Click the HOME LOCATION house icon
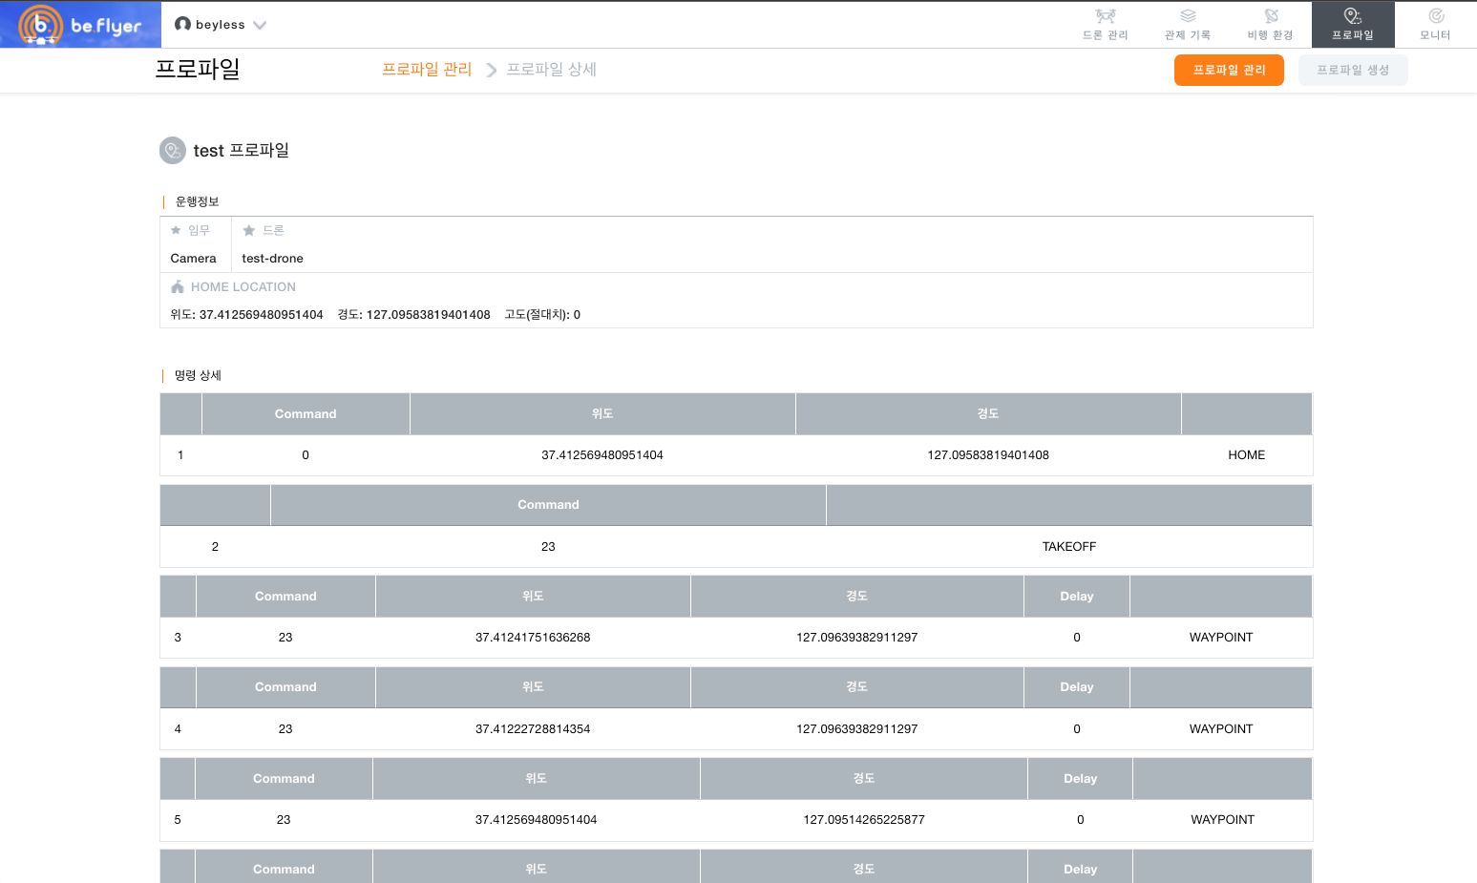The height and width of the screenshot is (883, 1477). [178, 287]
